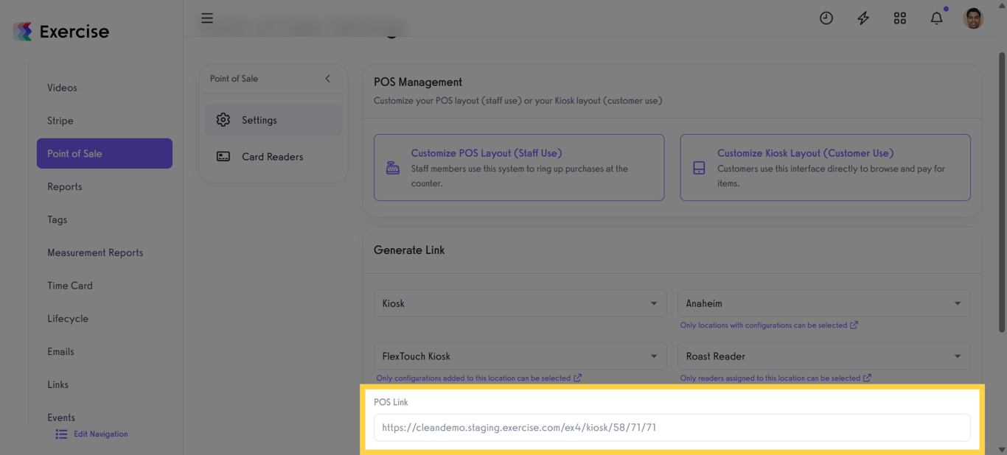Open the Kiosk type dropdown
The width and height of the screenshot is (1007, 455).
pos(519,303)
